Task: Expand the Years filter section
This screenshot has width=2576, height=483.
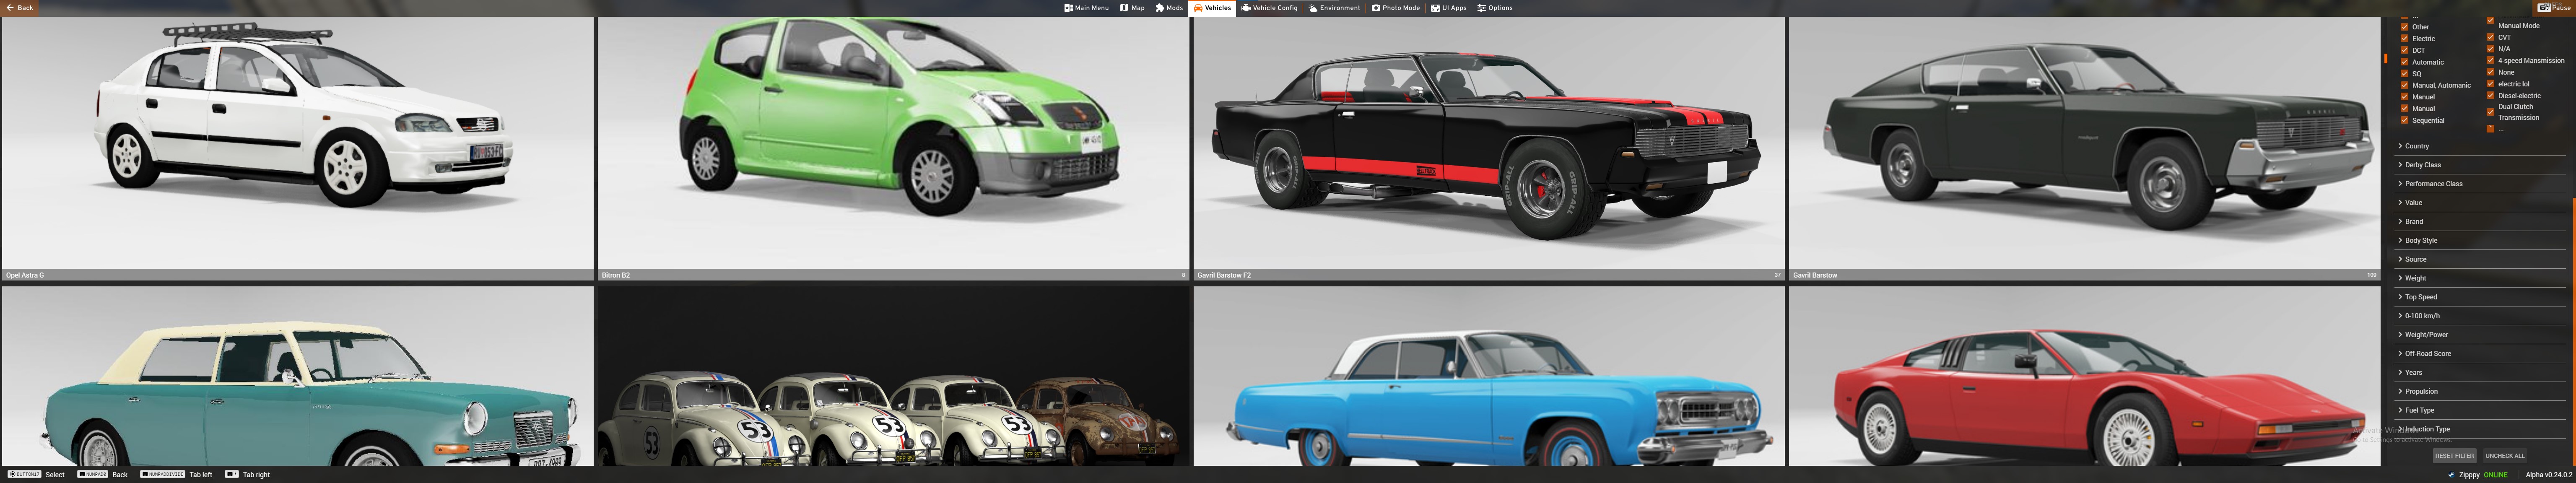Action: (2480, 372)
